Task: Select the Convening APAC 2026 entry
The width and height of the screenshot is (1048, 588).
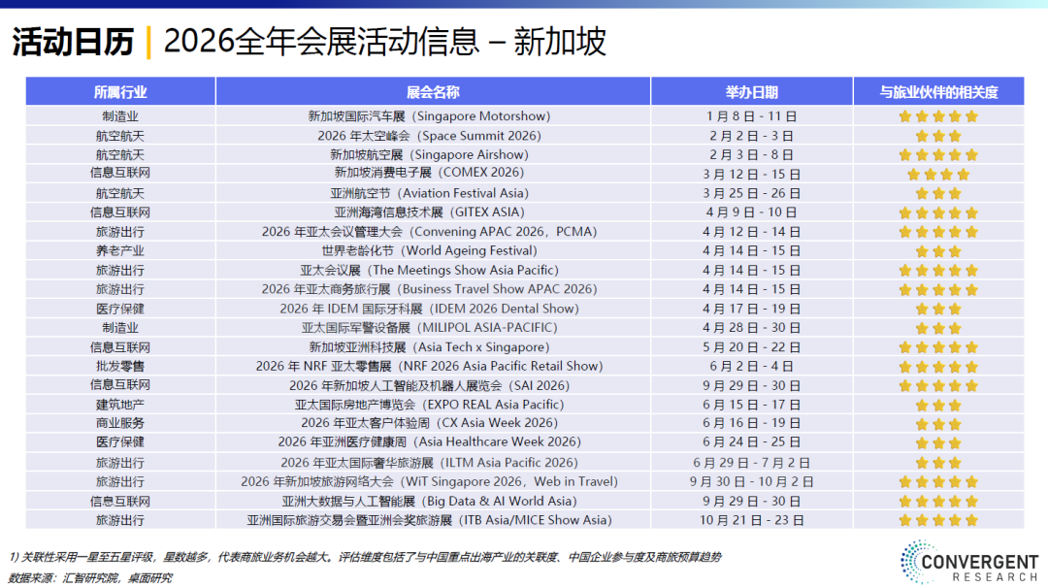Action: (429, 232)
